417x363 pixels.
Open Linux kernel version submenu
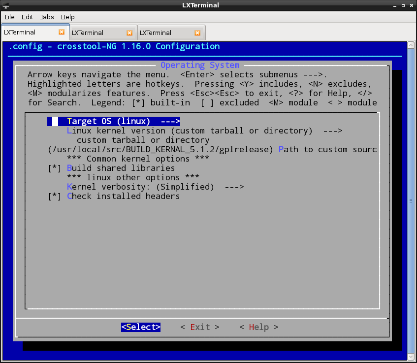point(204,131)
